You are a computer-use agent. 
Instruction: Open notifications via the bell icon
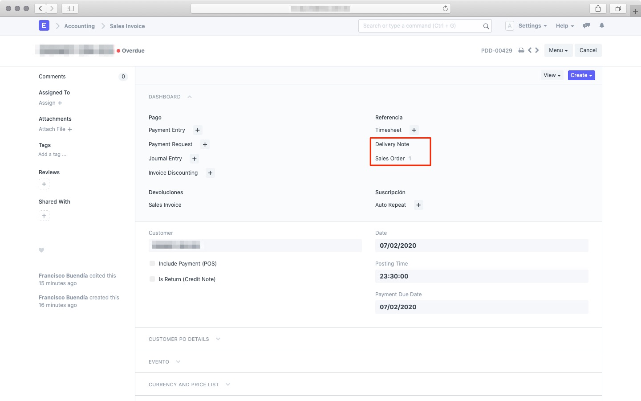[x=602, y=26]
